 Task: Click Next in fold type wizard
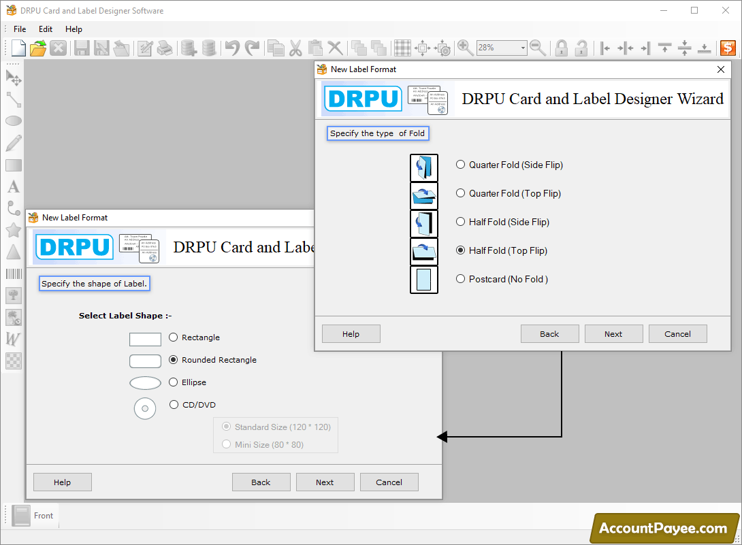coord(613,334)
